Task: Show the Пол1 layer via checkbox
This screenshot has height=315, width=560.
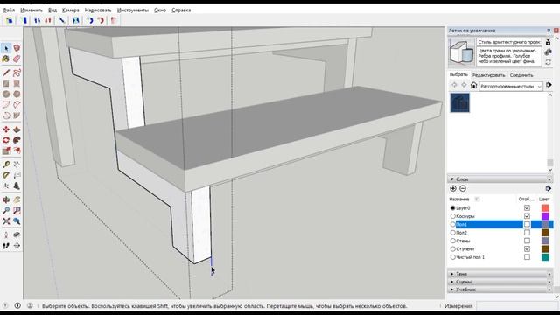Action: tap(527, 224)
